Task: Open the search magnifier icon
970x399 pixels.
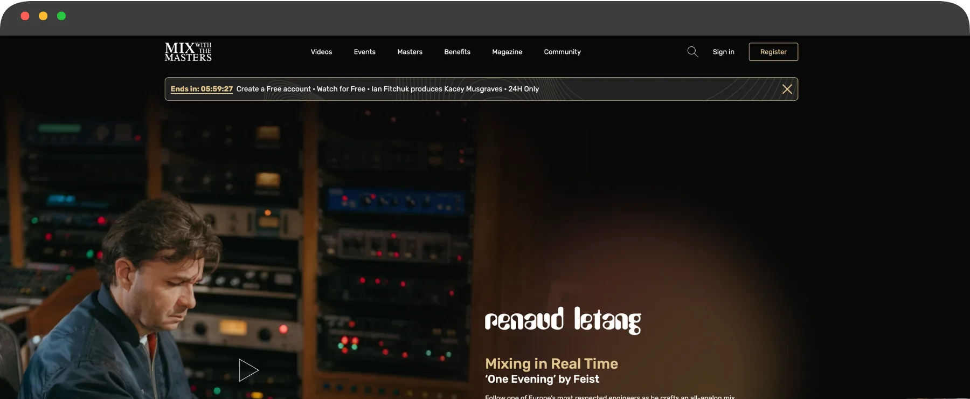Action: coord(692,52)
